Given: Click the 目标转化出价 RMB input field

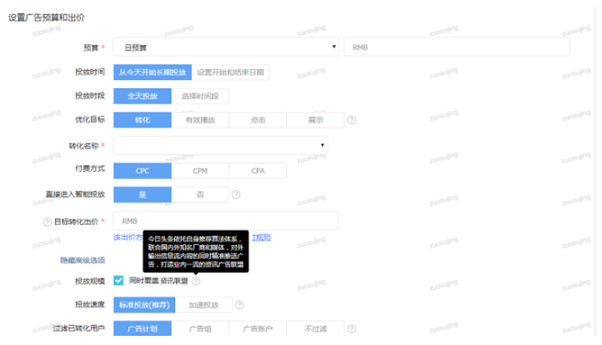Looking at the screenshot, I should [225, 222].
